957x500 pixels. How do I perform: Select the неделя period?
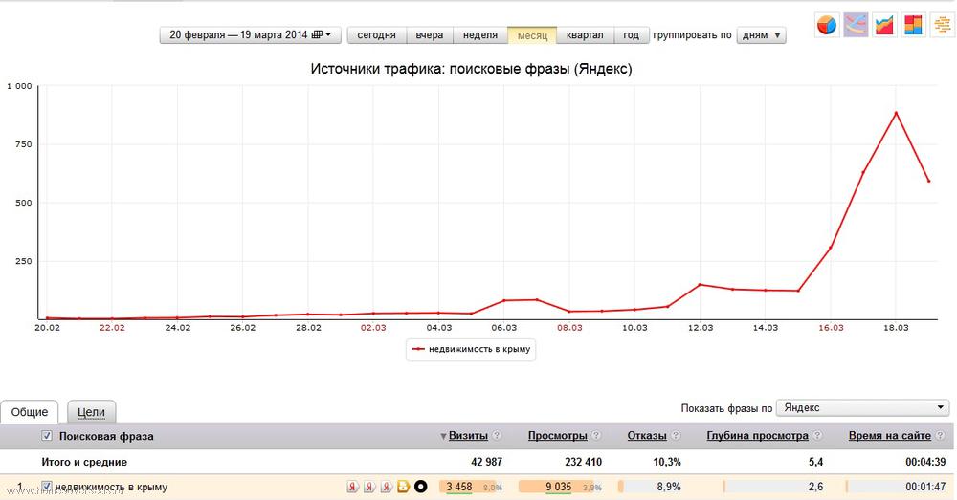(480, 34)
